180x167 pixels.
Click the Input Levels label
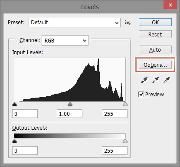point(27,52)
